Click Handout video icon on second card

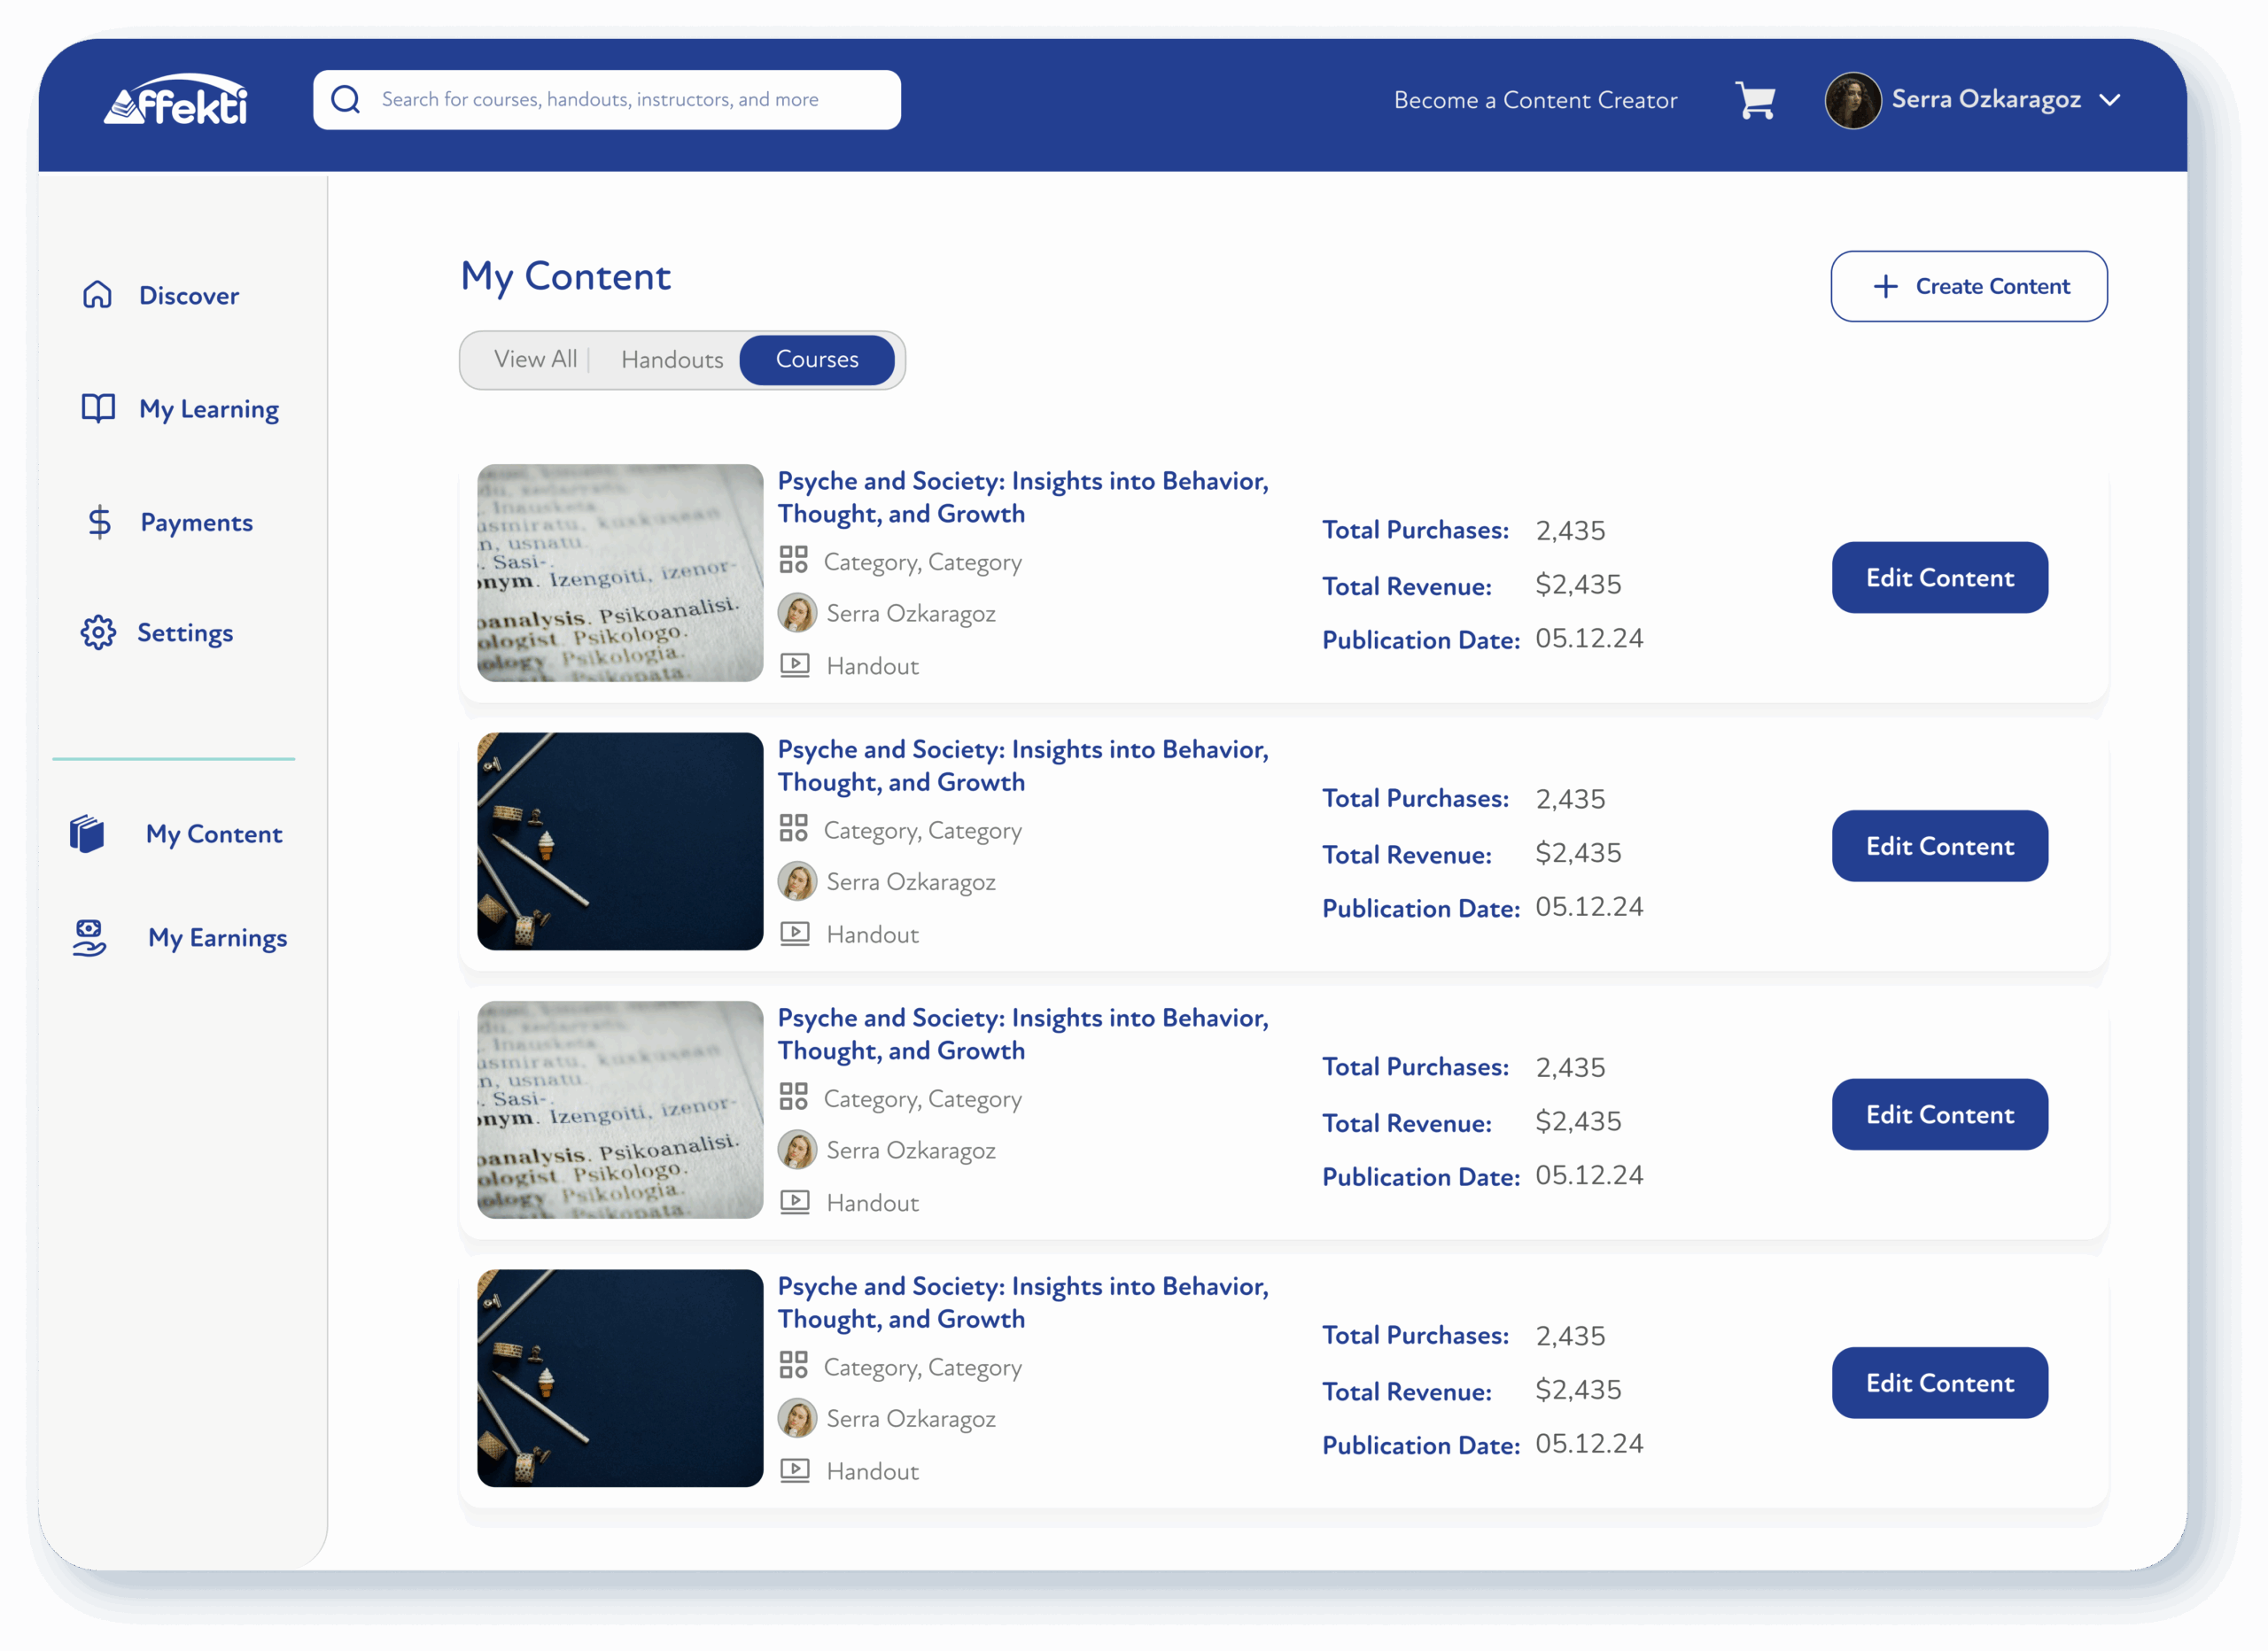point(795,933)
